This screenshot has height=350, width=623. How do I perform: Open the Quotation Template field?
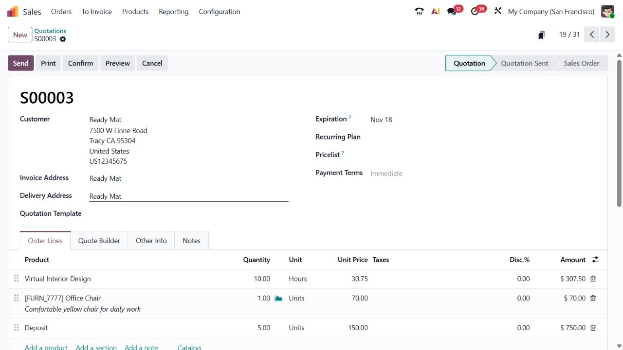point(189,214)
